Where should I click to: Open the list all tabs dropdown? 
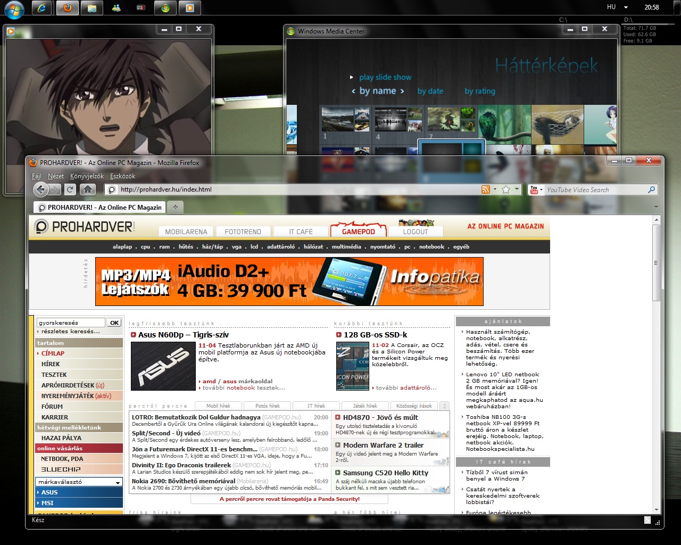(656, 207)
